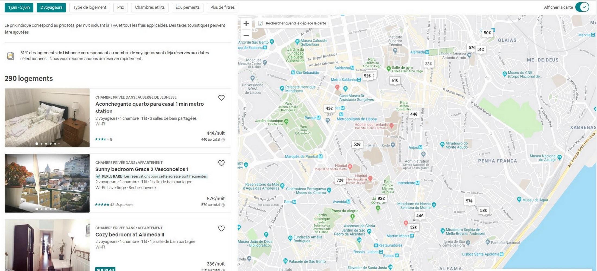597x271 pixels.
Task: Select Anjos metro station icon
Action: pyautogui.click(x=420, y=147)
